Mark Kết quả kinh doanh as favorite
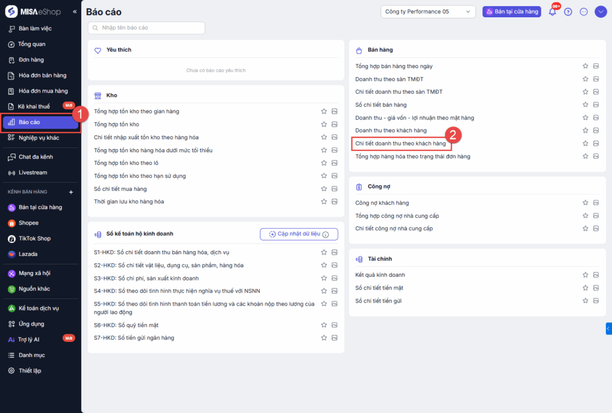 586,275
